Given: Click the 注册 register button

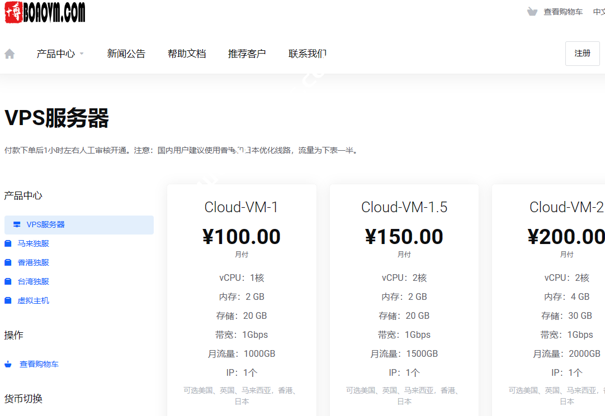Looking at the screenshot, I should click(582, 53).
